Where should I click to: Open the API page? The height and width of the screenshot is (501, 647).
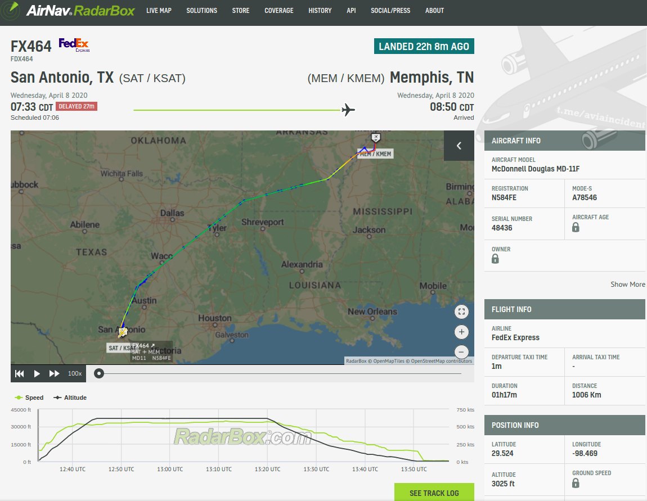click(351, 11)
